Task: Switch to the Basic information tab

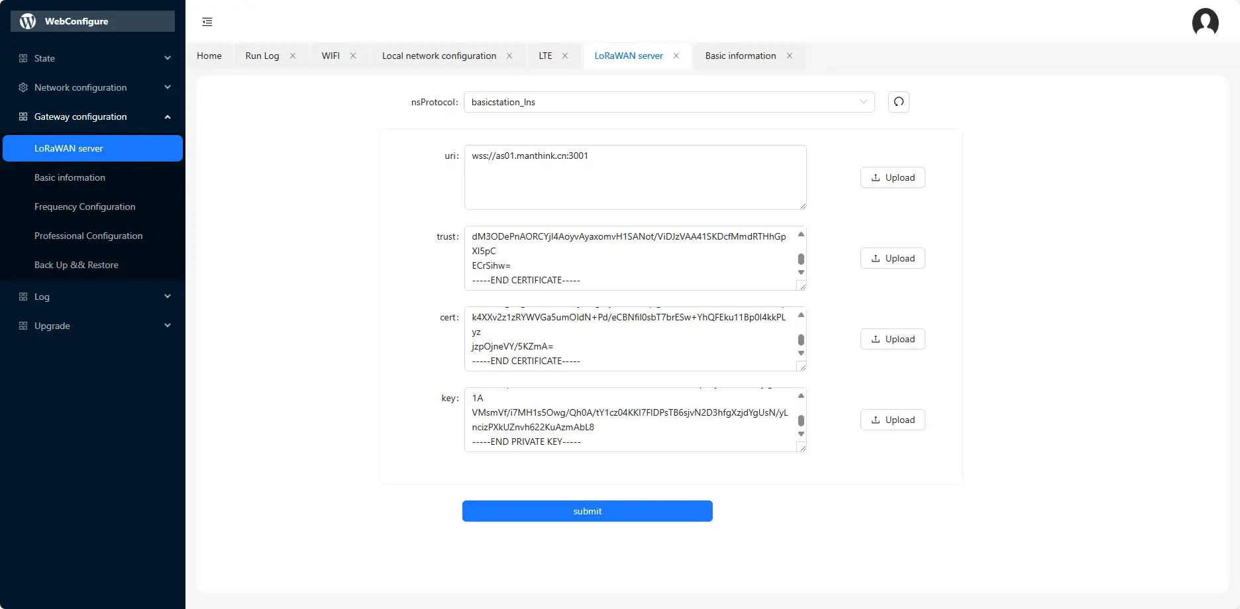Action: click(x=741, y=56)
